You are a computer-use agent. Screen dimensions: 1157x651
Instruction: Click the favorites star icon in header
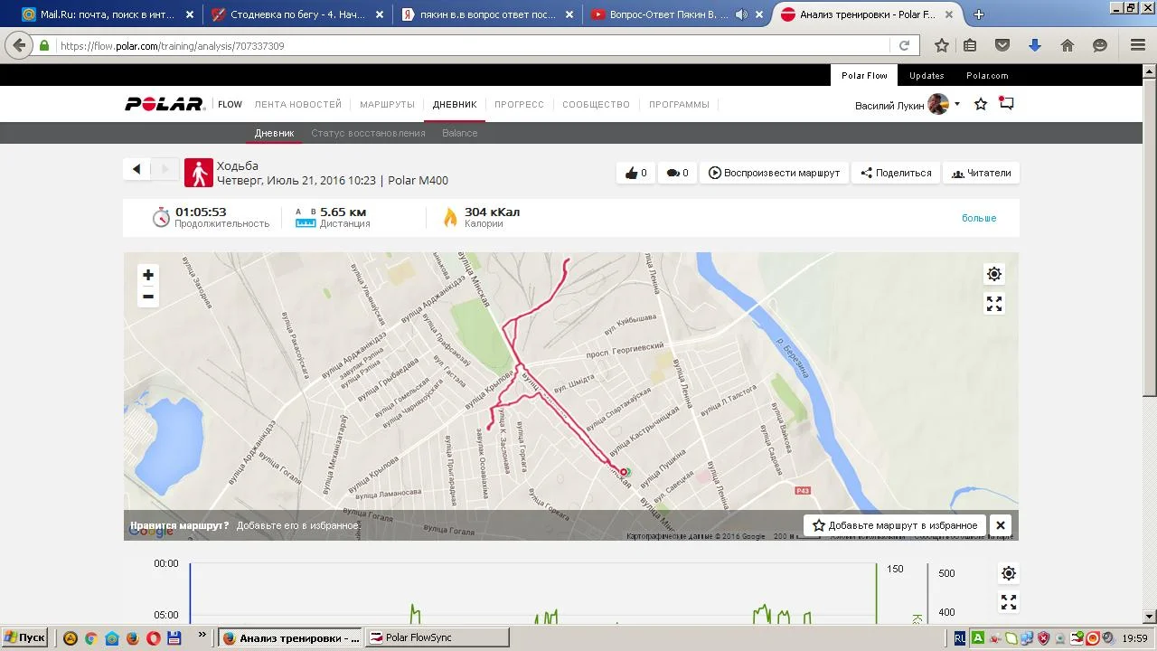click(x=981, y=105)
